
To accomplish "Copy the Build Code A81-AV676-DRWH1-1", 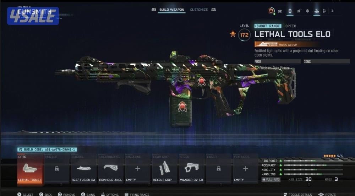I will pyautogui.click(x=47, y=149).
